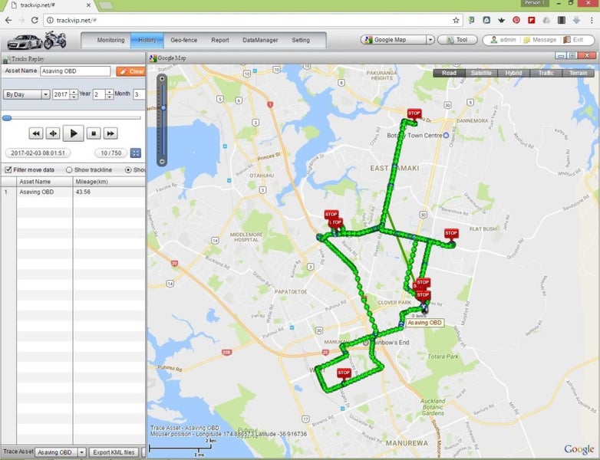Click the Asset Name column header

coord(45,182)
